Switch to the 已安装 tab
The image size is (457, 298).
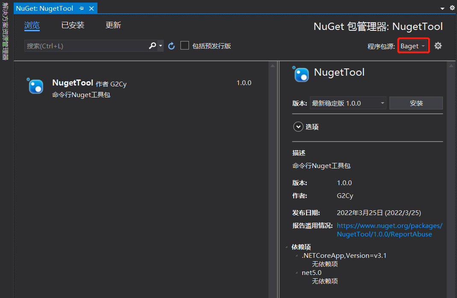tap(73, 25)
